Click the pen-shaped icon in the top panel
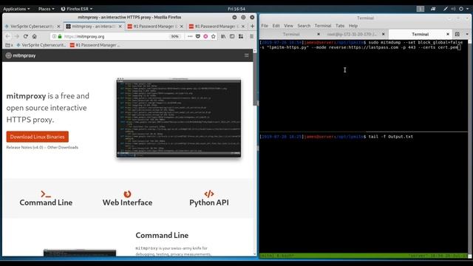Image resolution: width=473 pixels, height=266 pixels. (x=445, y=9)
